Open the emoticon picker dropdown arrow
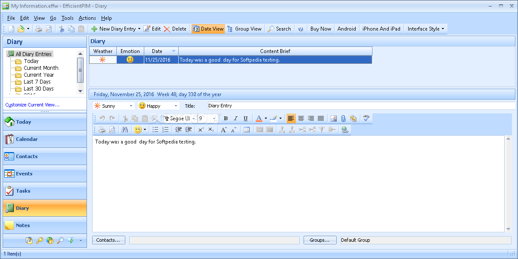The image size is (518, 259). point(145,130)
